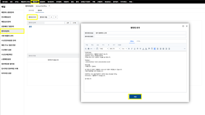Move stationery down with the down-arrow button
Screen dimensions: 205x115
56,17
